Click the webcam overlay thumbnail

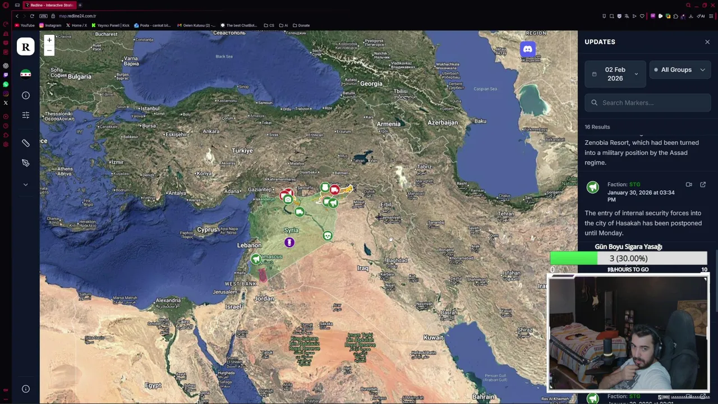[x=628, y=334]
